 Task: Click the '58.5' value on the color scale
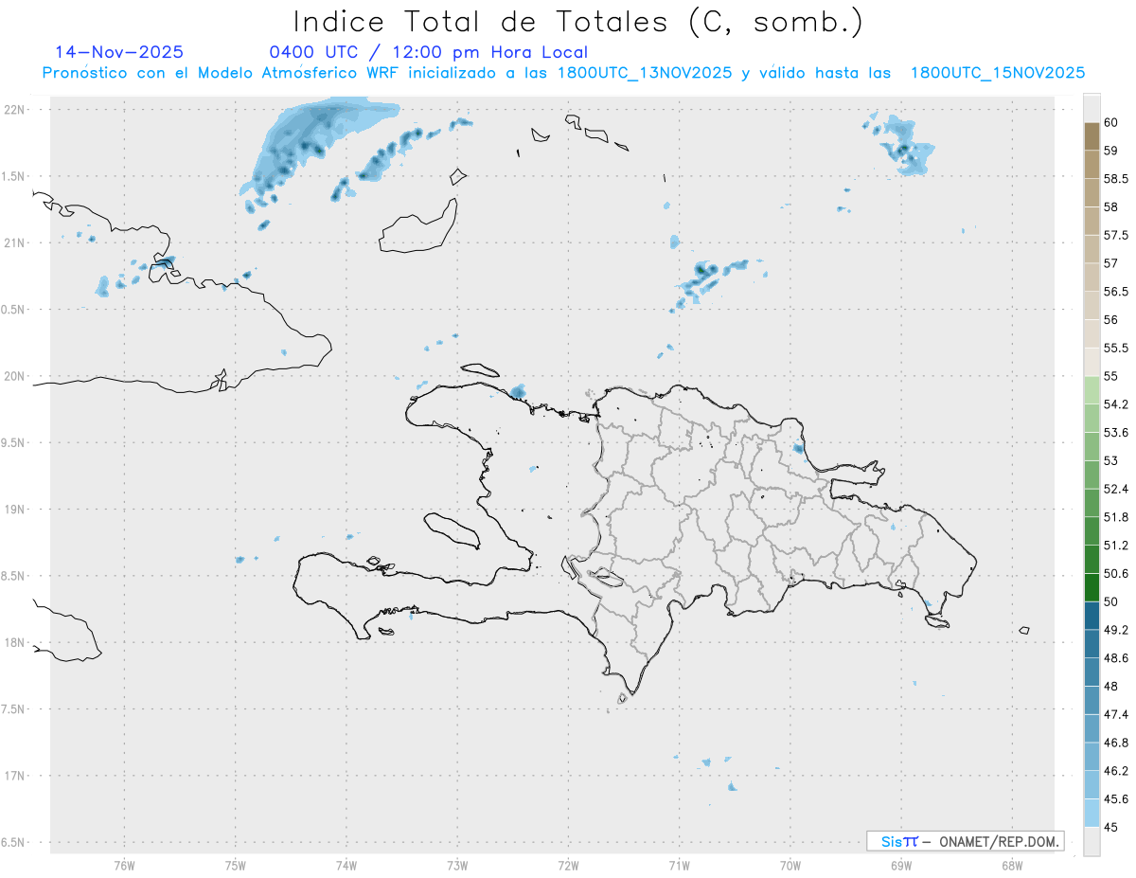[x=1115, y=179]
